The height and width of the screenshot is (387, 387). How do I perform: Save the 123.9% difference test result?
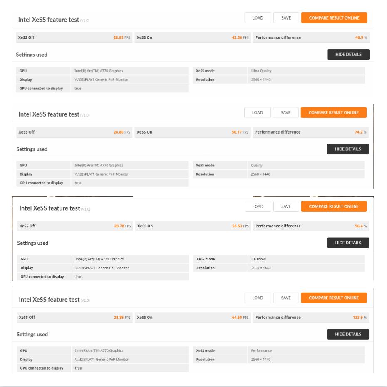coord(286,298)
